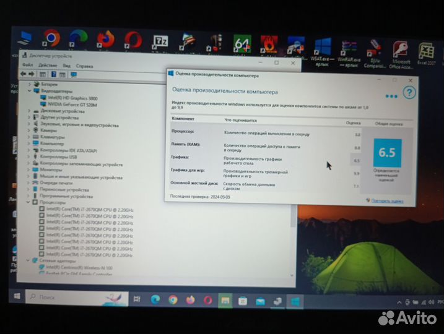Expand the Мониторы node

28,169
